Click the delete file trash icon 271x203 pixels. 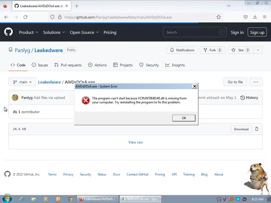pos(257,129)
